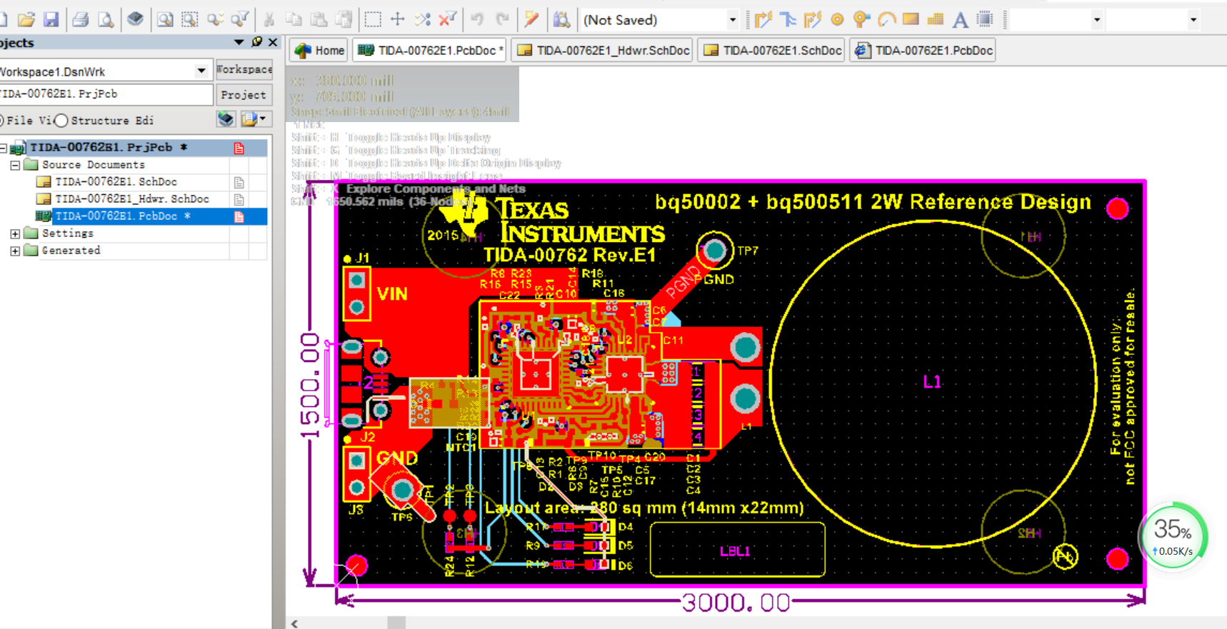This screenshot has height=629, width=1227.
Task: Select the File View radio button
Action: click(1, 121)
